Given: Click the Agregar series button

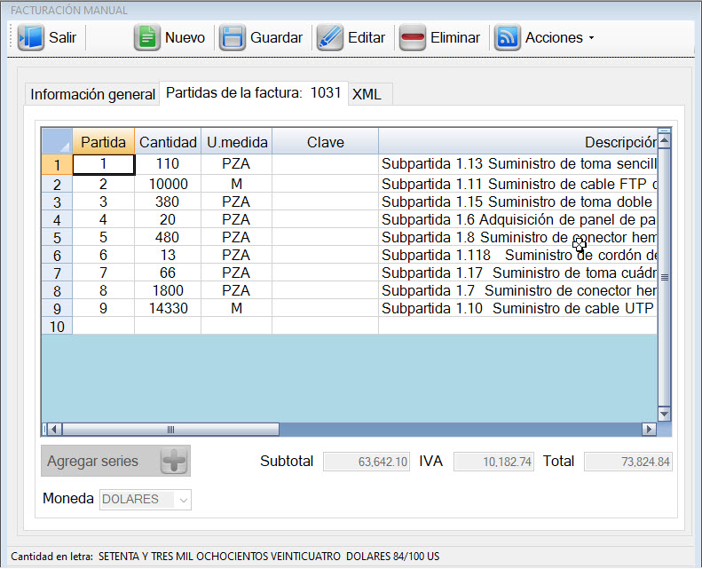Looking at the screenshot, I should (115, 461).
